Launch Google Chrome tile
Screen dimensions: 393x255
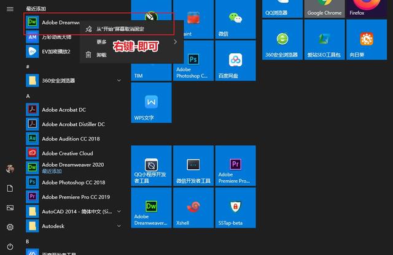click(324, 9)
